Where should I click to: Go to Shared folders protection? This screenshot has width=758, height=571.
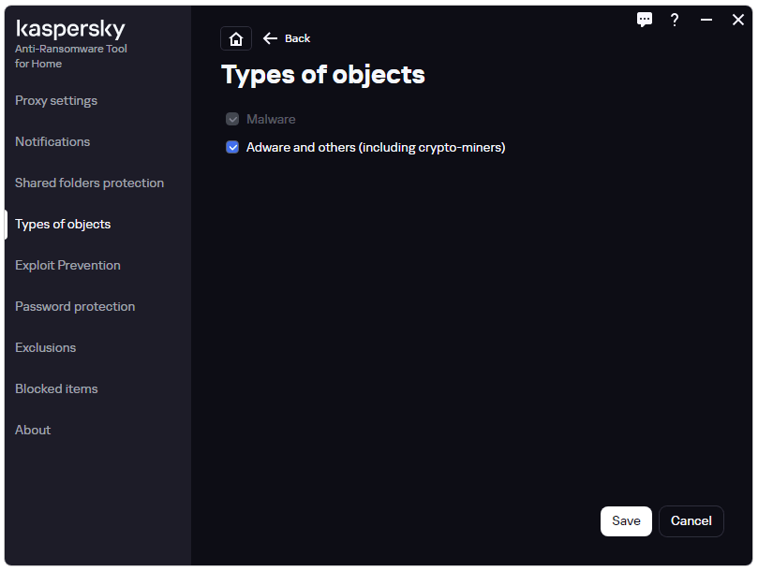pos(89,183)
